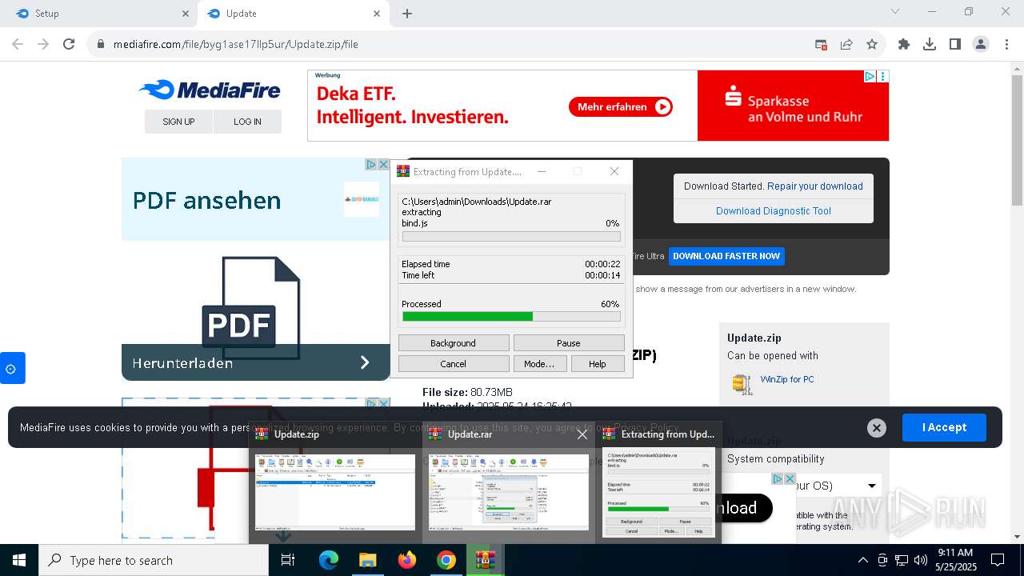
Task: Click the MediaFire SIGN UP button
Action: coord(178,122)
